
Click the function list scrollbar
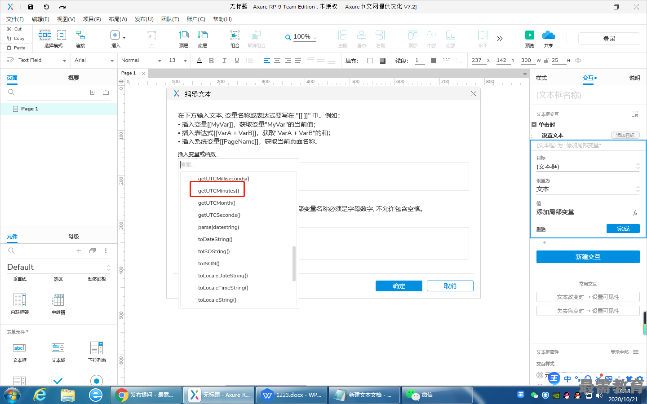(294, 263)
